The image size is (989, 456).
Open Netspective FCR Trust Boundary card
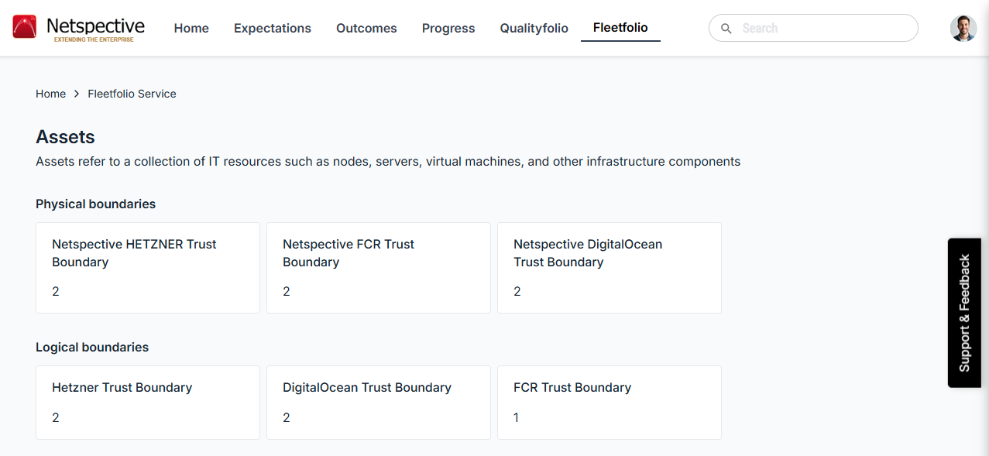(x=379, y=268)
